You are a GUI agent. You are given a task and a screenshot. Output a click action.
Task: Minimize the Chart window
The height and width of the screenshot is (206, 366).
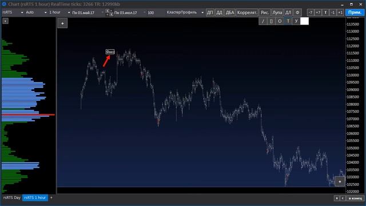[342, 4]
